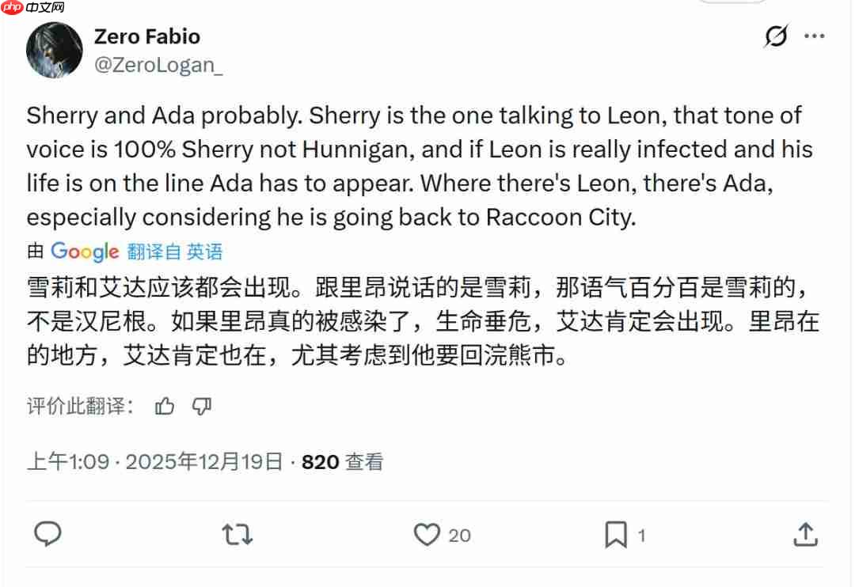
Task: Click the bookmark count showing 1
Action: [x=641, y=535]
